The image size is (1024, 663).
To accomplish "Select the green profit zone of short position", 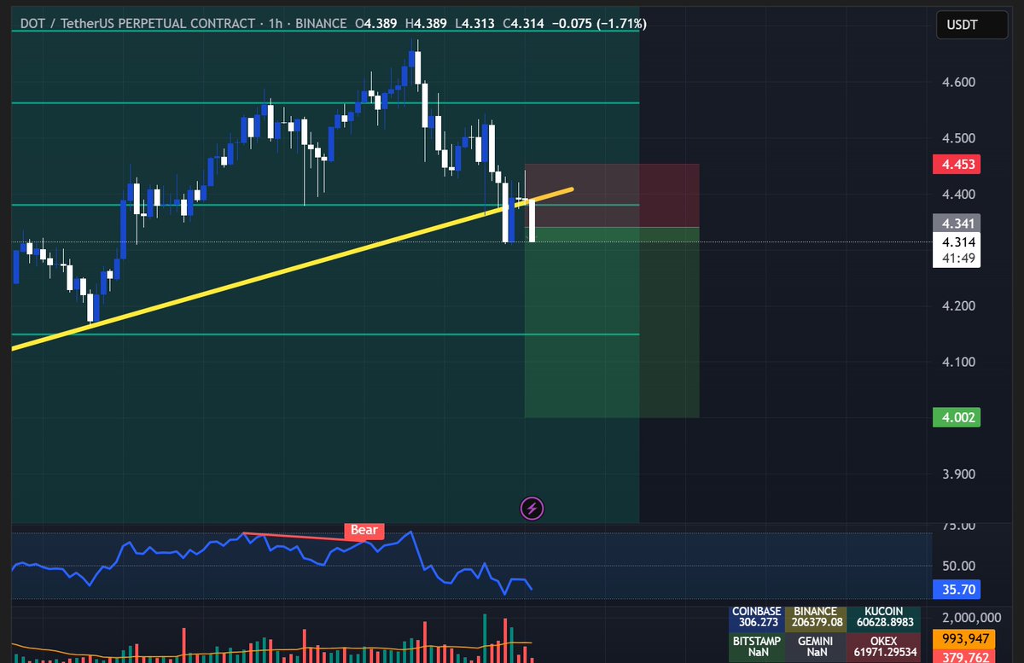I will (612, 323).
